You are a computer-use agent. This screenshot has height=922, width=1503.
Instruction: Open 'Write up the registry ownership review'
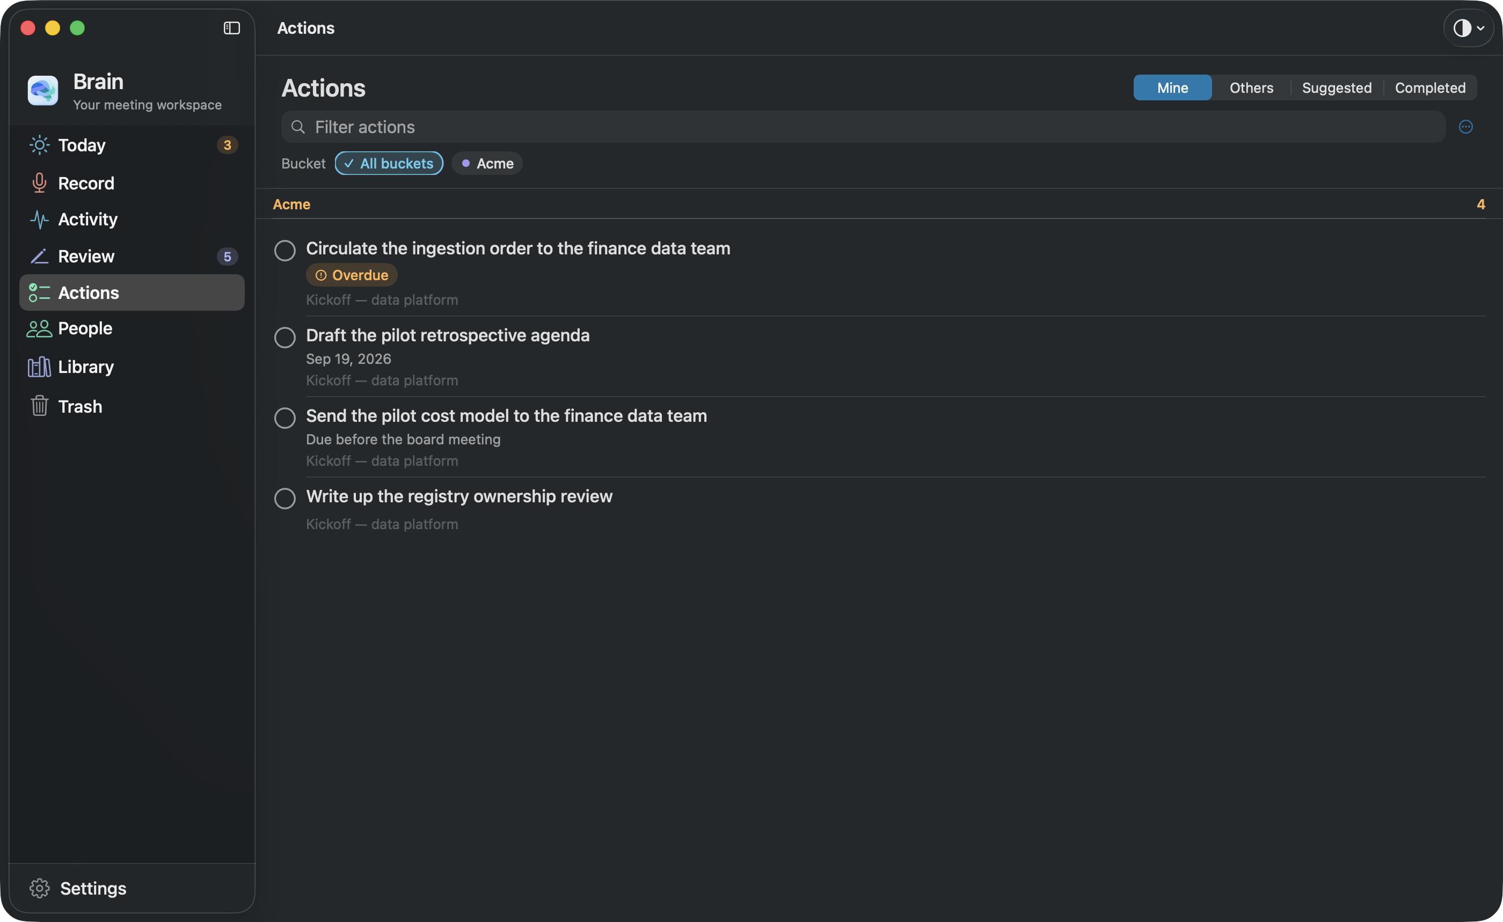pyautogui.click(x=459, y=496)
